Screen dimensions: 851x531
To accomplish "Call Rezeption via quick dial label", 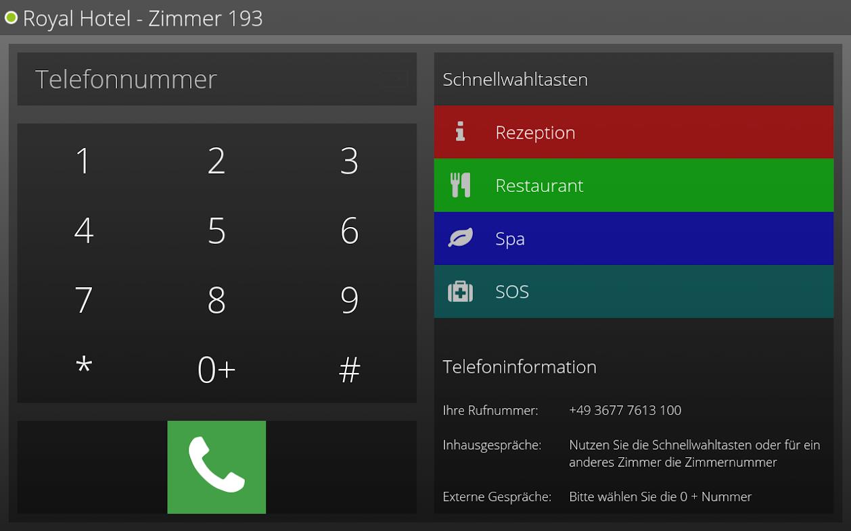I will [535, 132].
